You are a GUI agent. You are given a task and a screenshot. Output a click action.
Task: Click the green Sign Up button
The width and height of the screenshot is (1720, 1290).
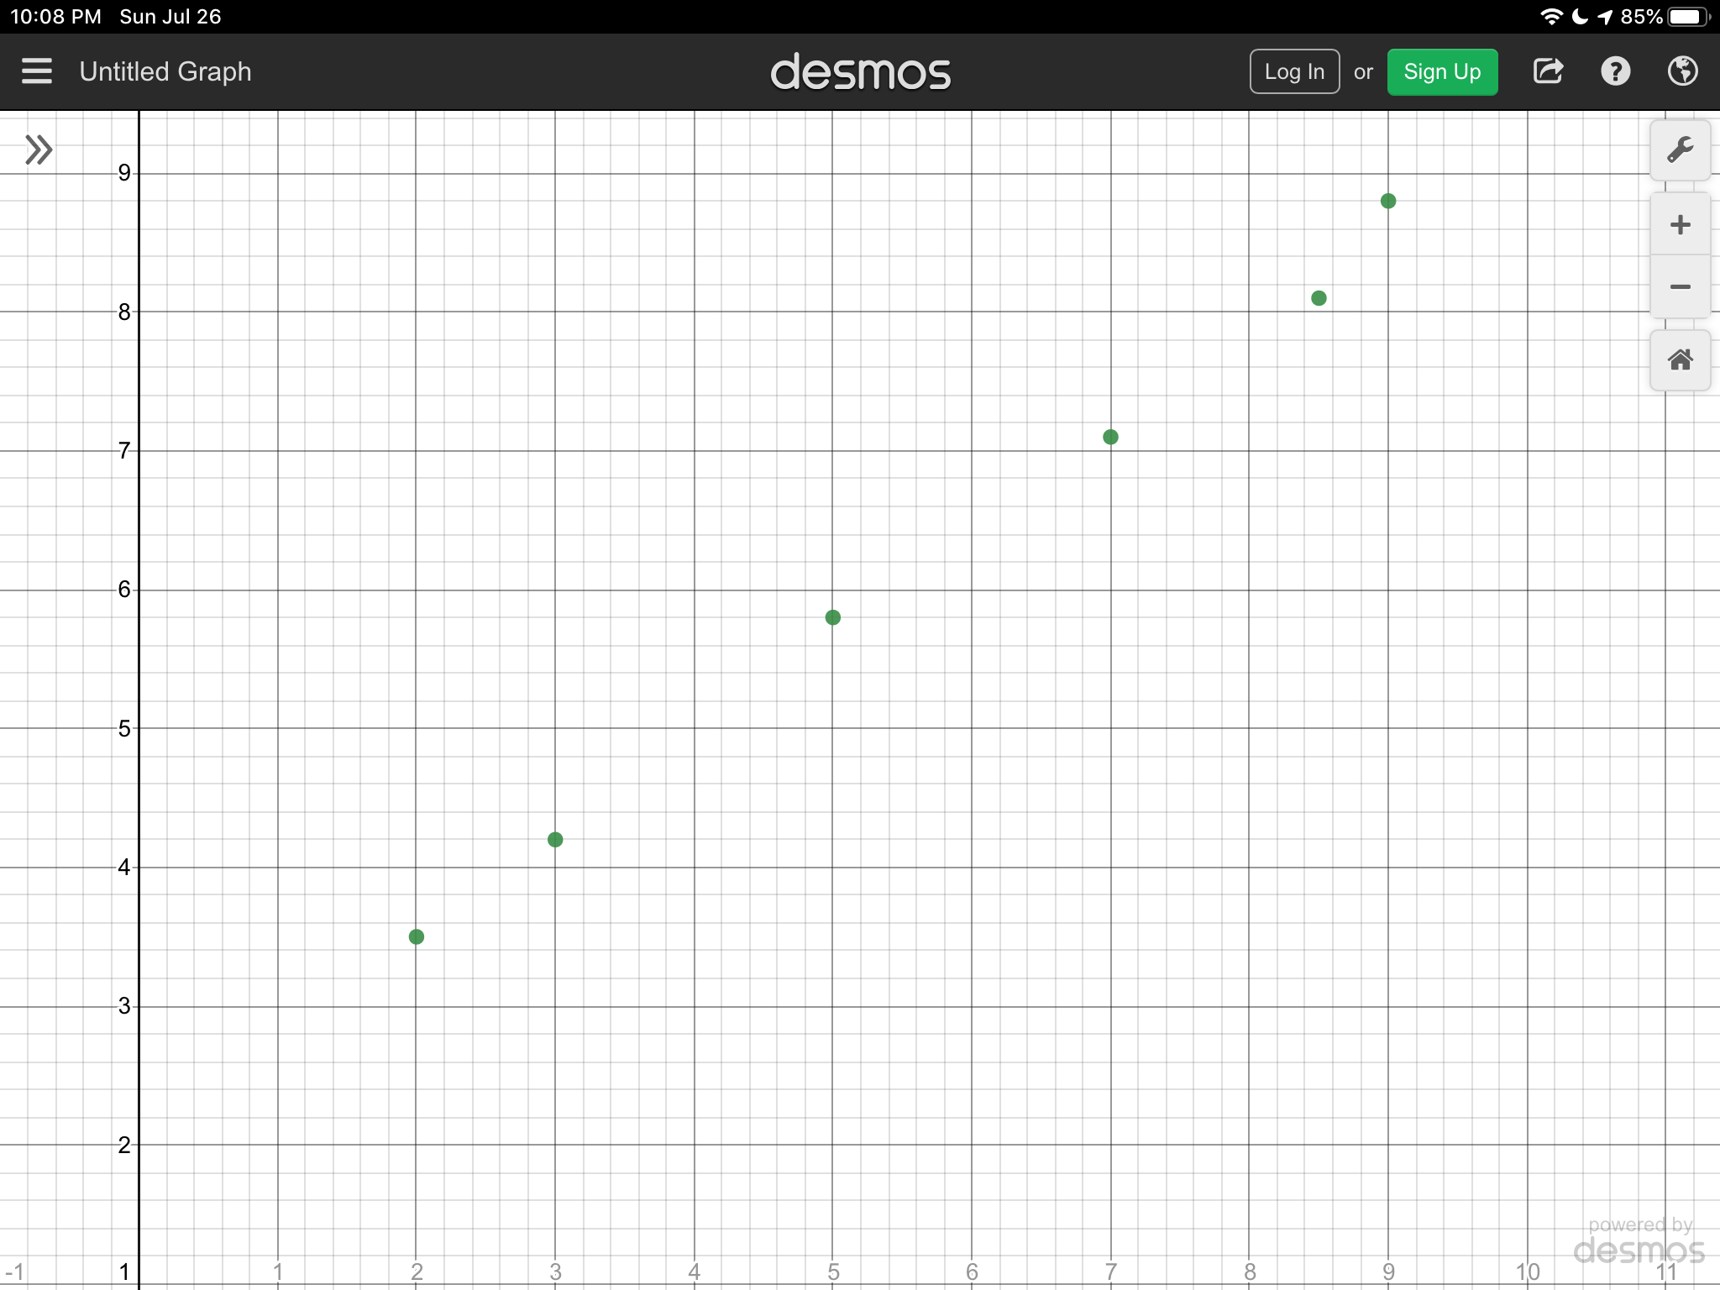(1442, 71)
